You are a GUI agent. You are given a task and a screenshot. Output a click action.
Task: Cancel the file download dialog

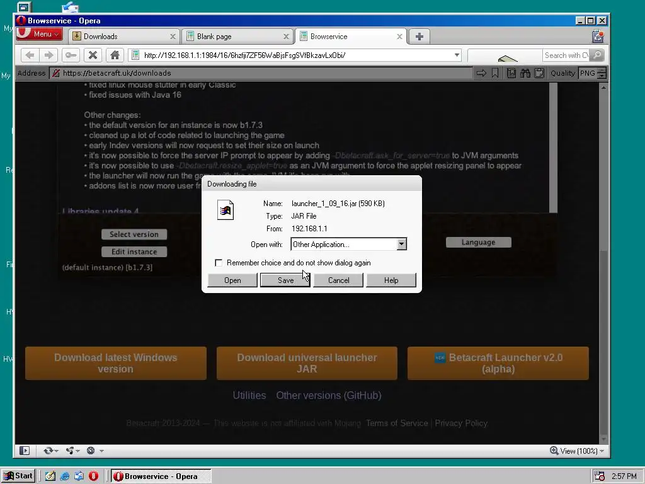coord(338,280)
